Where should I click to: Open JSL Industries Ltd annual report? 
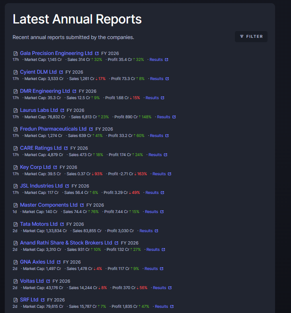coord(41,186)
